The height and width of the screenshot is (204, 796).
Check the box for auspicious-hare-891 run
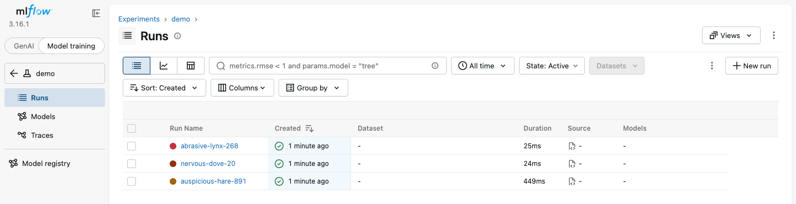click(132, 181)
